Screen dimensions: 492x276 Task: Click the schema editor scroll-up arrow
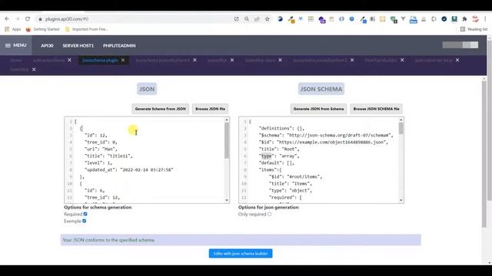click(401, 120)
